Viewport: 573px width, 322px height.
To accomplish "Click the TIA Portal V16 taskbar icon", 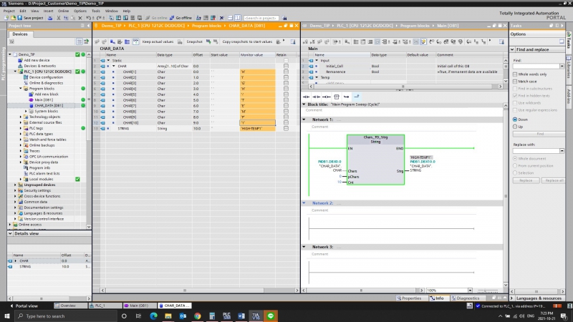I will point(256,316).
